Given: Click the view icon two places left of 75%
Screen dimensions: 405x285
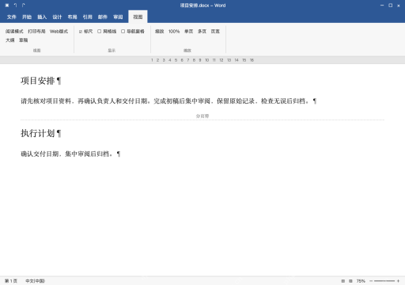Looking at the screenshot, I should [x=343, y=281].
